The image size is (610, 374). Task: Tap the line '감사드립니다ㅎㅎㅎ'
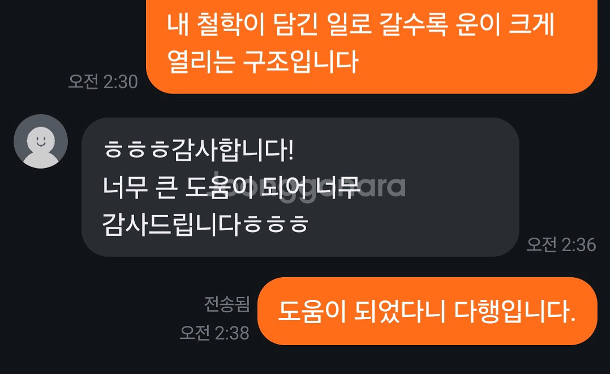tap(205, 225)
